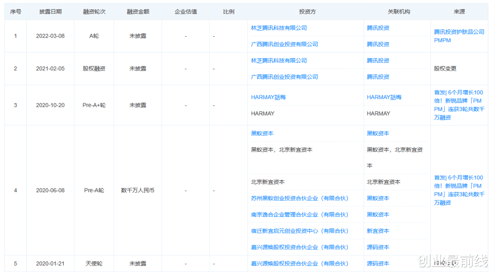Select the 序号 column header
The height and width of the screenshot is (277, 495).
(x=16, y=11)
